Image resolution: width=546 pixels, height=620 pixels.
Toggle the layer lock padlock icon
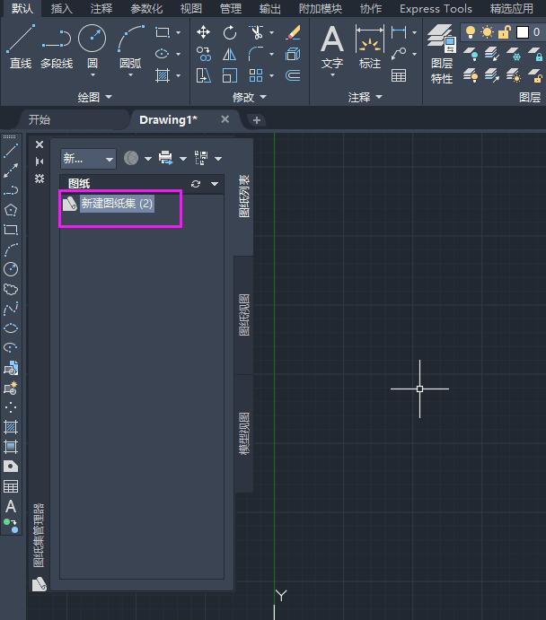505,32
